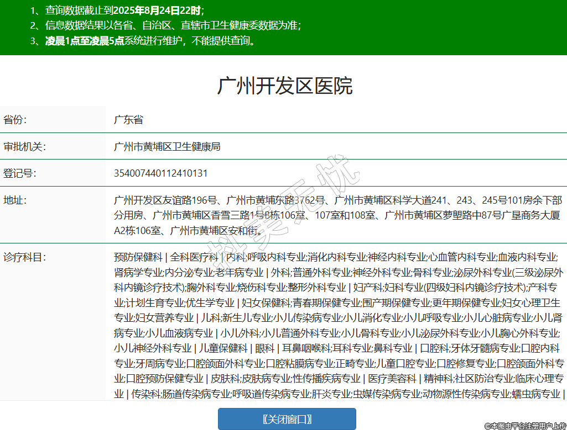Screen dimensions: 567x430
Task: Click the 关闭窗口 button
Action: [x=287, y=419]
